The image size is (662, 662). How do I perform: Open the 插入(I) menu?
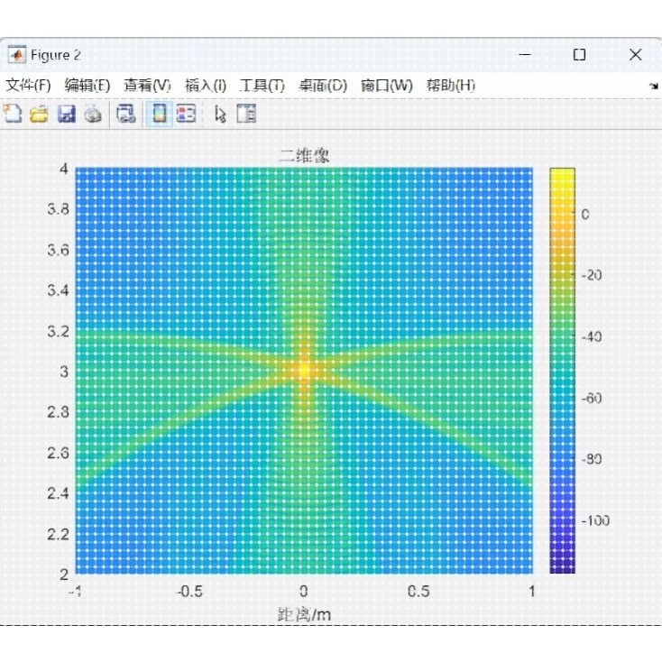point(206,86)
